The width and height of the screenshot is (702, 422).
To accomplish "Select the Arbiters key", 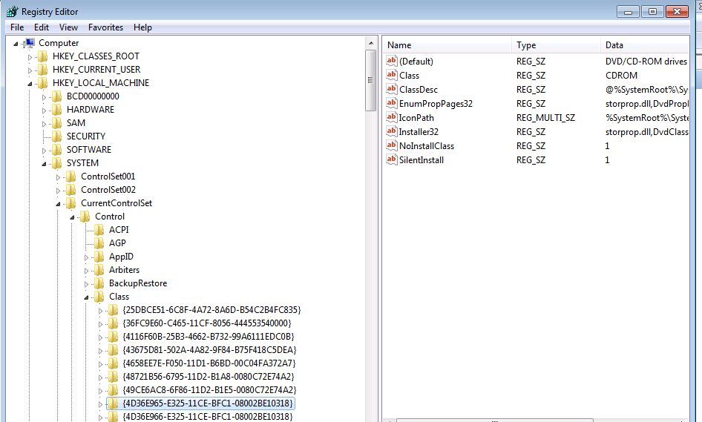I will pos(124,270).
